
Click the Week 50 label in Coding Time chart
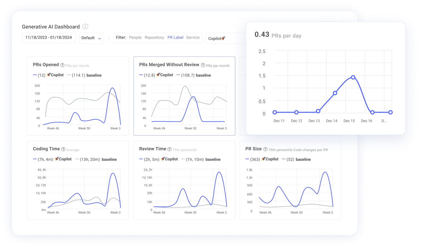(84, 212)
